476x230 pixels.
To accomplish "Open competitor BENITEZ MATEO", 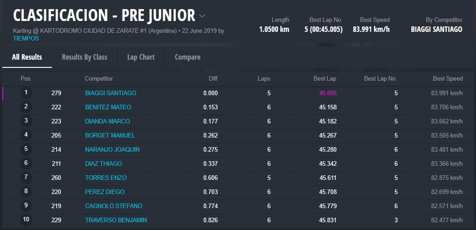I will tap(108, 107).
